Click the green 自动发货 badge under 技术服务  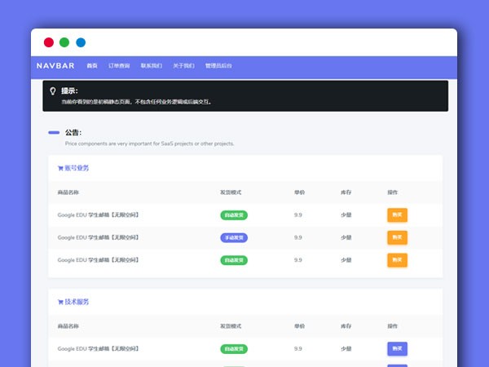point(234,349)
